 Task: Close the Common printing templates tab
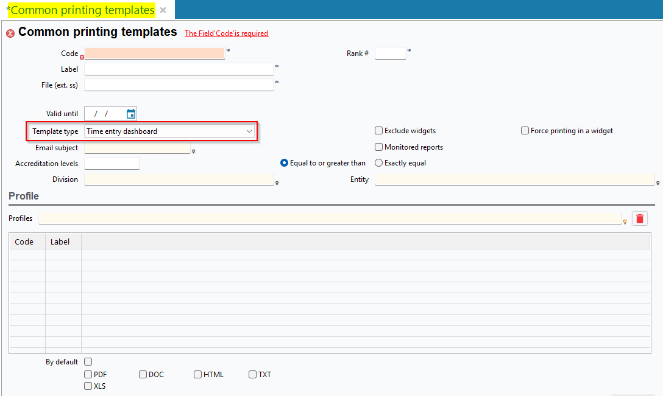pyautogui.click(x=163, y=10)
